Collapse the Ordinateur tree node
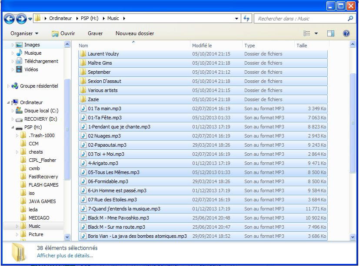Screen dimensions: 359x266 click(8, 102)
